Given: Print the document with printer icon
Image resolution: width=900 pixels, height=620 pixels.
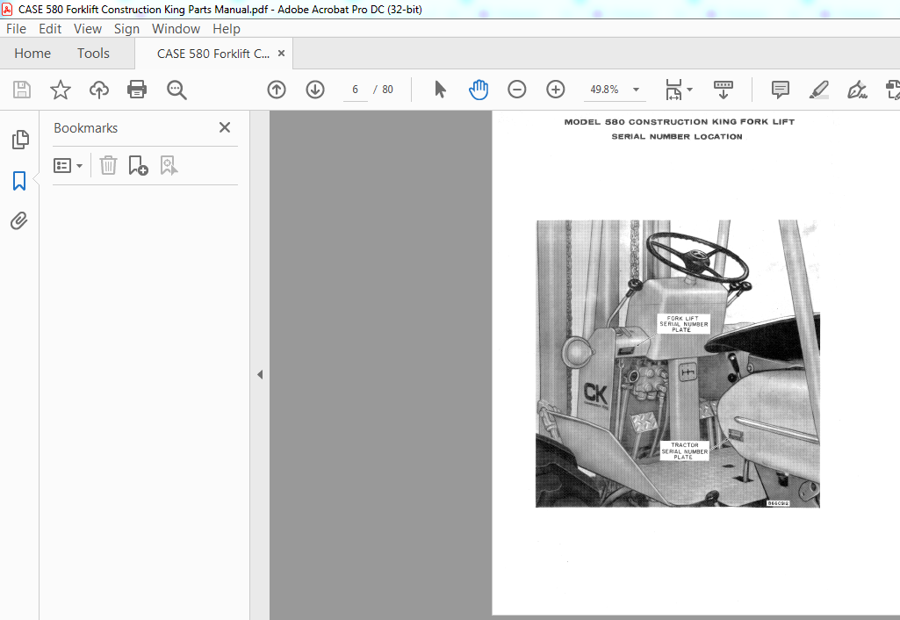Looking at the screenshot, I should pos(137,90).
